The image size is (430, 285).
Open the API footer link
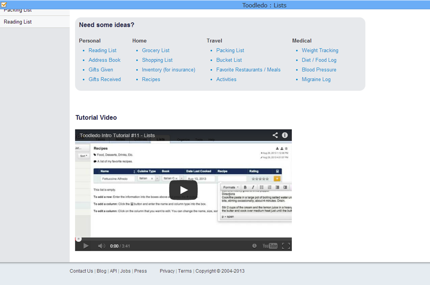click(x=113, y=271)
